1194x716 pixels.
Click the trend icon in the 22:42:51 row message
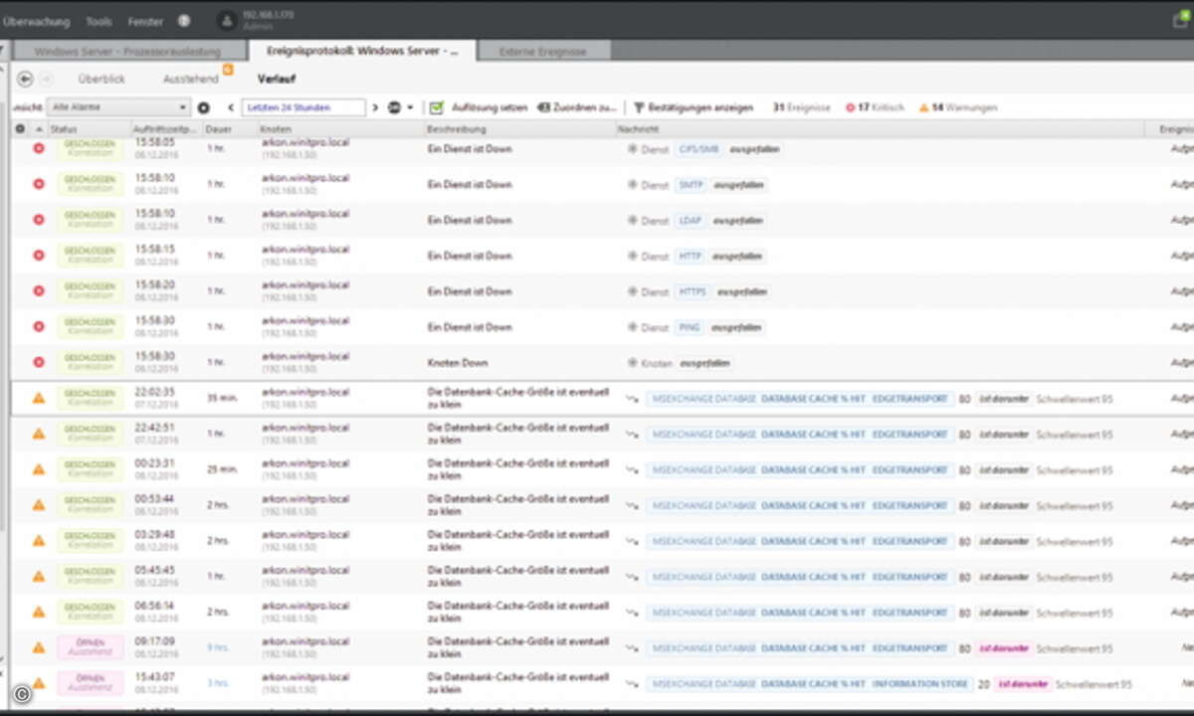pos(631,435)
